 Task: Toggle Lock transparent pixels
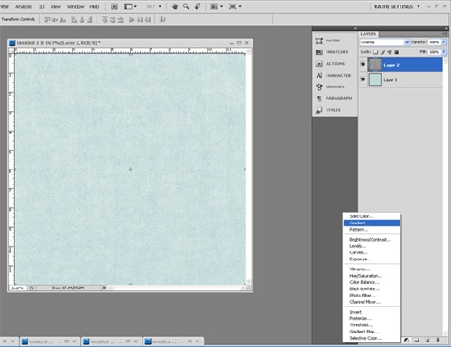click(x=375, y=52)
